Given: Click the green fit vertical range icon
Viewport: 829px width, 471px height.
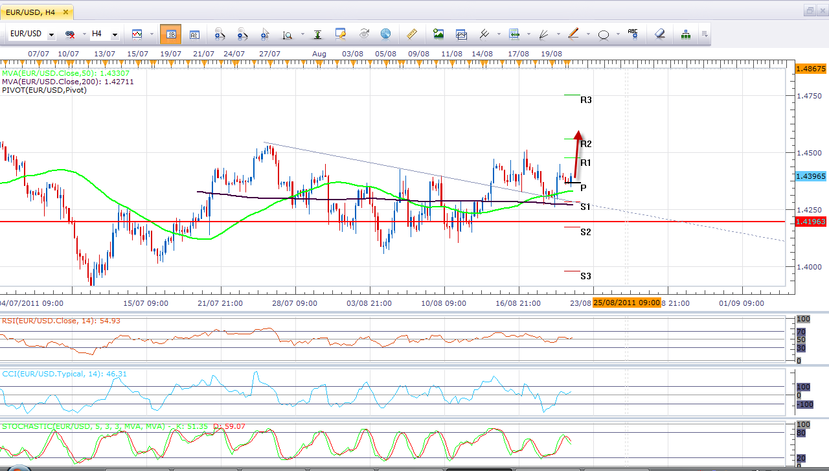Looking at the screenshot, I should click(x=317, y=34).
